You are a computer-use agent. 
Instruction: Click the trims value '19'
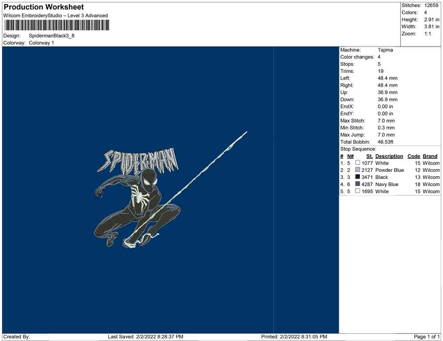380,71
